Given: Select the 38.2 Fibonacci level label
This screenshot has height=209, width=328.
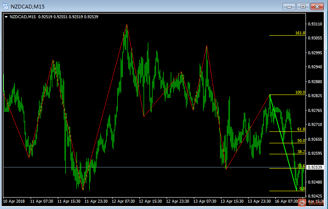Looking at the screenshot, I should pyautogui.click(x=301, y=152).
